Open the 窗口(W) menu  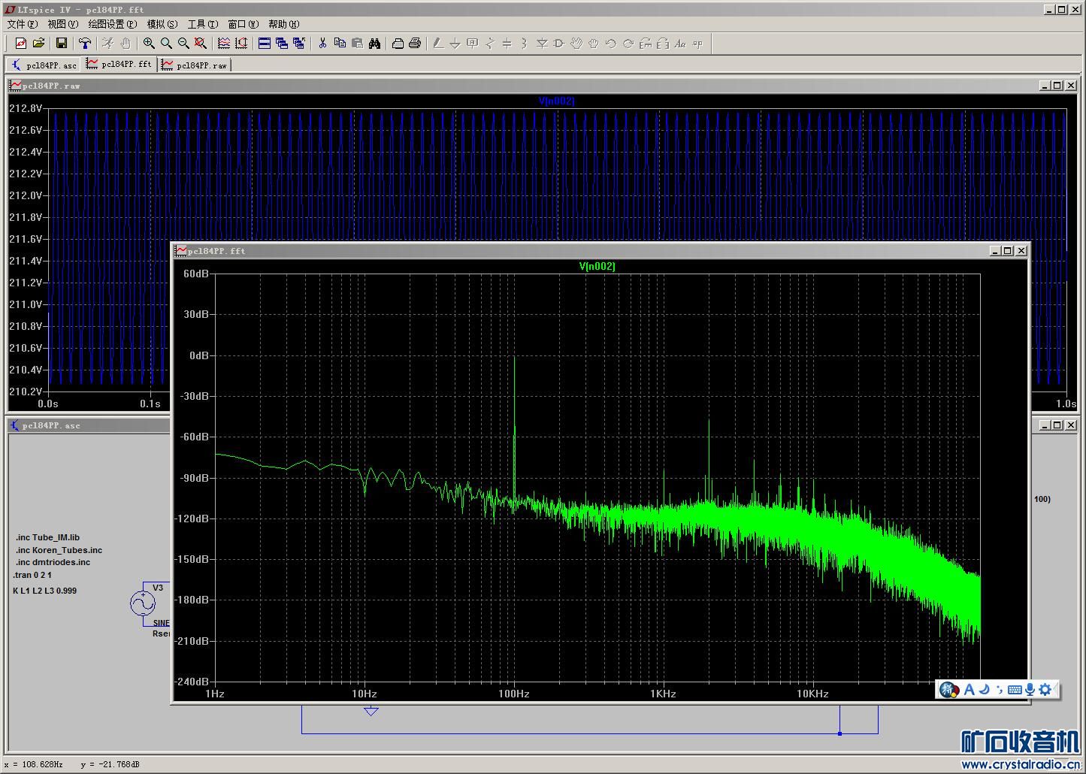click(x=243, y=24)
